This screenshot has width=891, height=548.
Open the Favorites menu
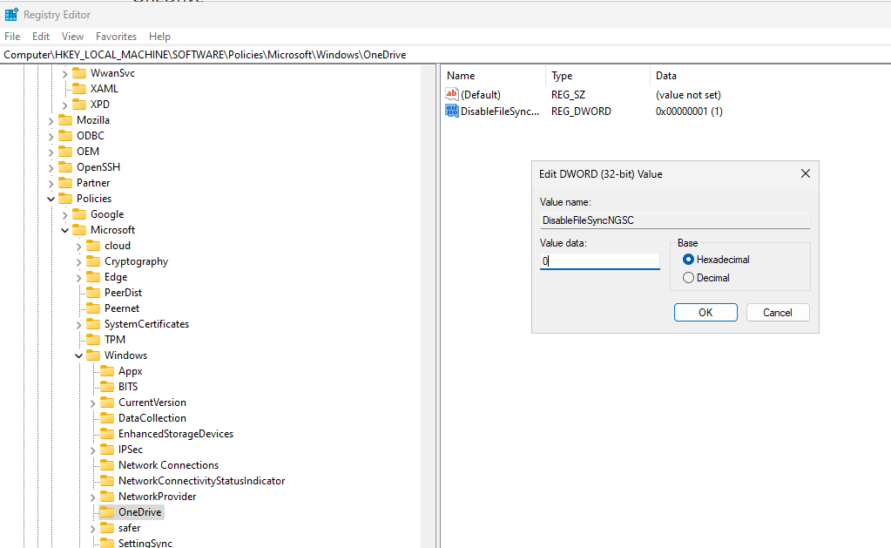[x=116, y=37]
